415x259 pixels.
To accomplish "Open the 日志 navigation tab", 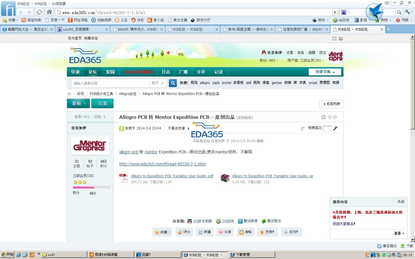I will [166, 72].
